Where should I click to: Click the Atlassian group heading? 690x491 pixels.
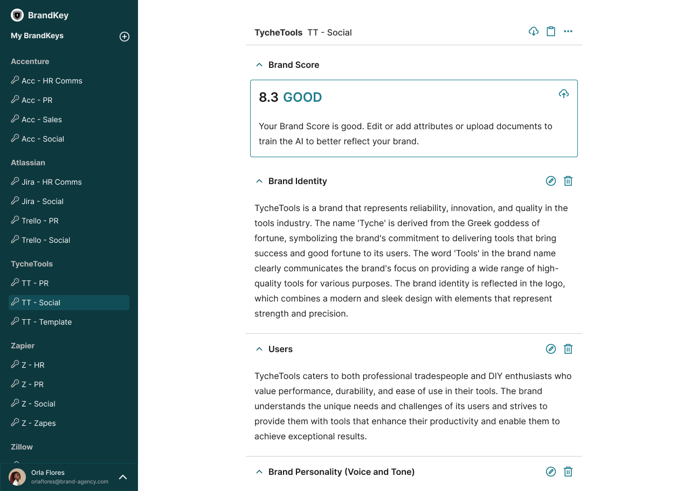point(28,163)
